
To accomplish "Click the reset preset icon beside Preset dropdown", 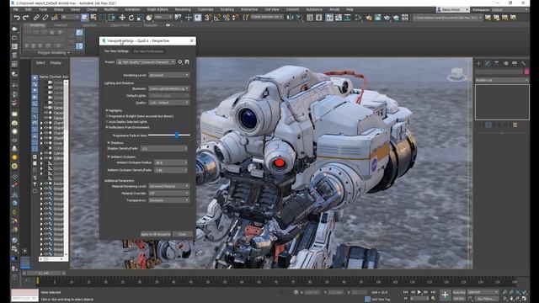I will (179, 61).
